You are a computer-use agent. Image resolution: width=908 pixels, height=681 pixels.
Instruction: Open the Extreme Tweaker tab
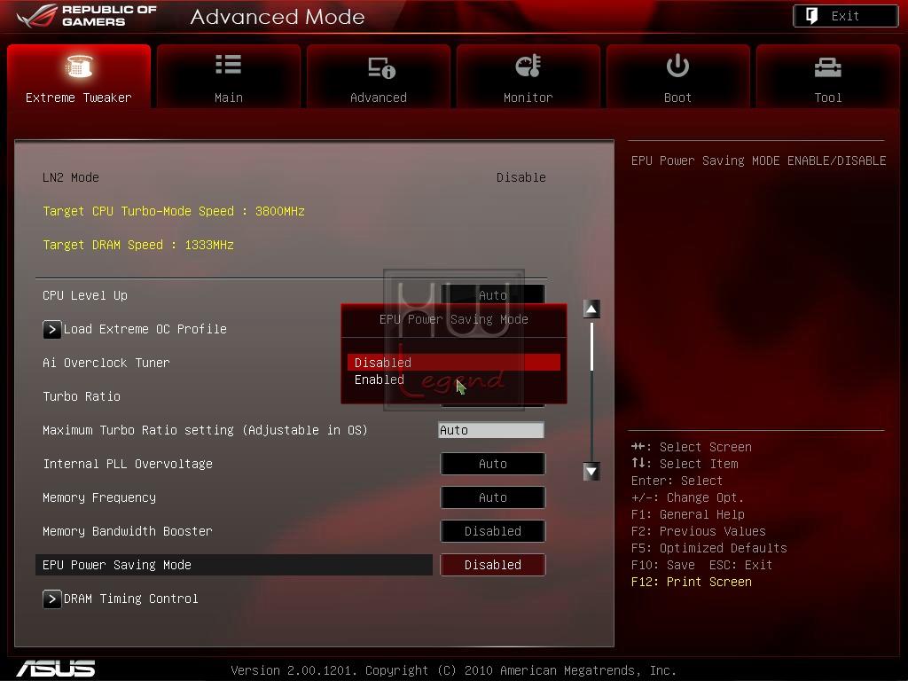coord(79,76)
